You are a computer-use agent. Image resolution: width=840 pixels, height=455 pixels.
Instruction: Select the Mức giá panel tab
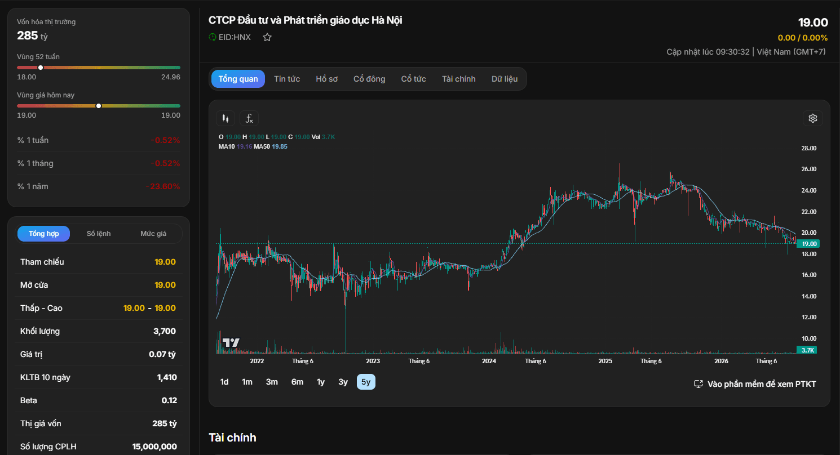(153, 234)
